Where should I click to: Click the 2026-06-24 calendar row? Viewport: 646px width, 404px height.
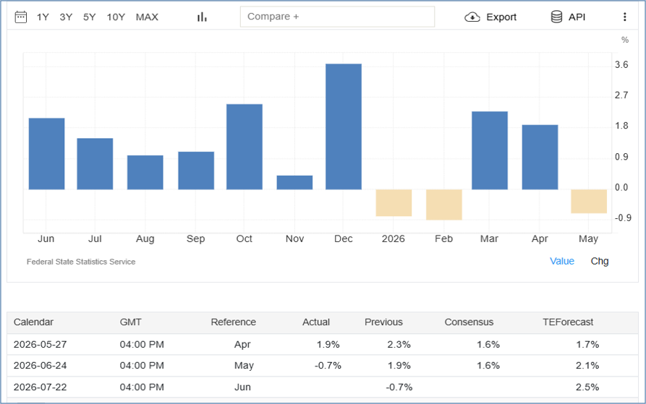[x=323, y=365]
